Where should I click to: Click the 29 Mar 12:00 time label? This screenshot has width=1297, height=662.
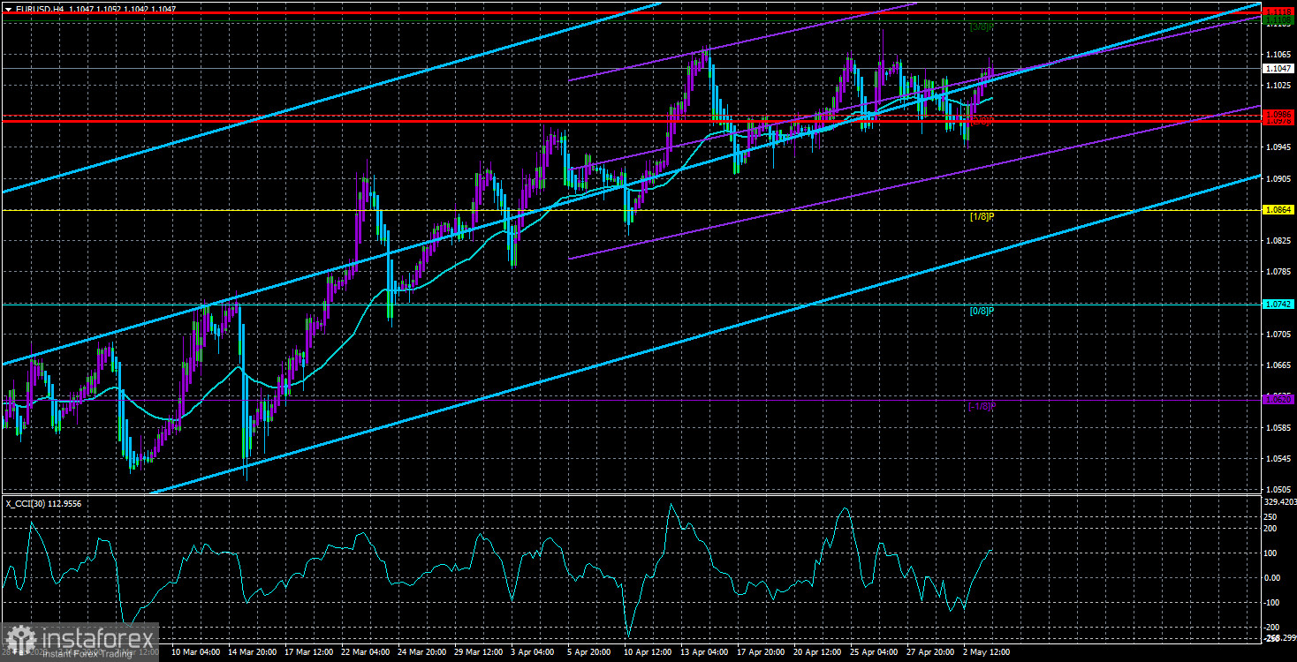click(478, 652)
